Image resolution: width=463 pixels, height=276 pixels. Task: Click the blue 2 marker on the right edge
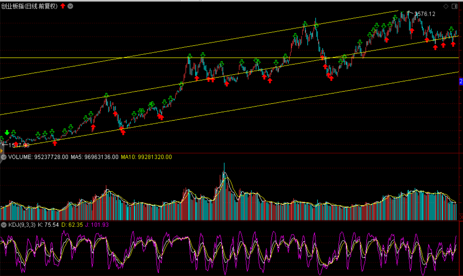[461, 81]
